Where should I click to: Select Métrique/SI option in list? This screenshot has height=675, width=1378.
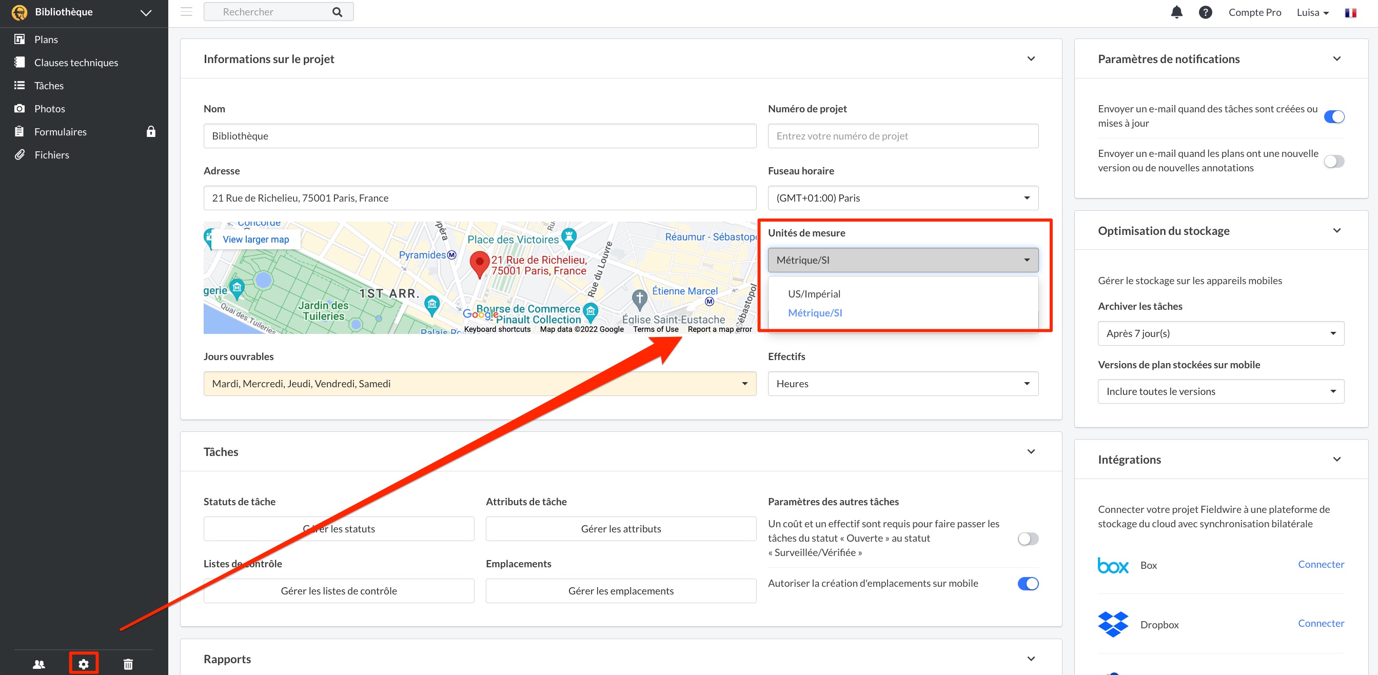pos(814,313)
